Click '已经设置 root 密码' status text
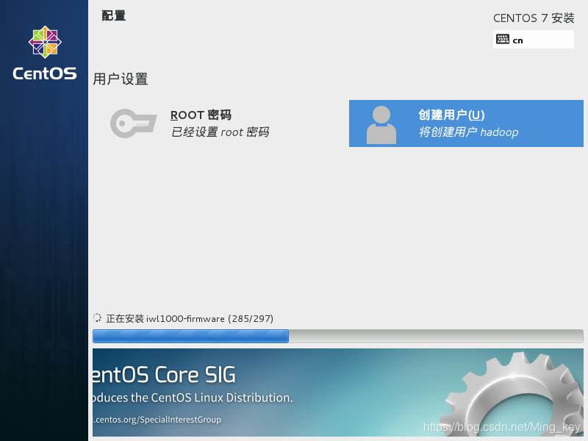 tap(220, 132)
